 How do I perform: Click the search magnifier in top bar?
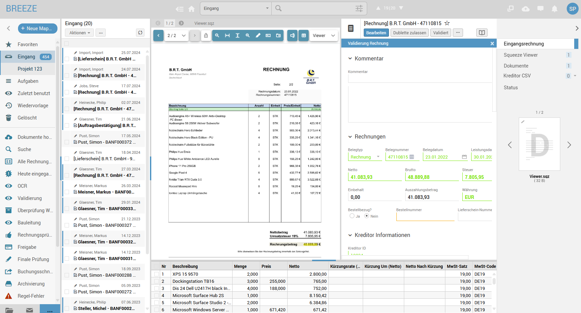pyautogui.click(x=278, y=8)
